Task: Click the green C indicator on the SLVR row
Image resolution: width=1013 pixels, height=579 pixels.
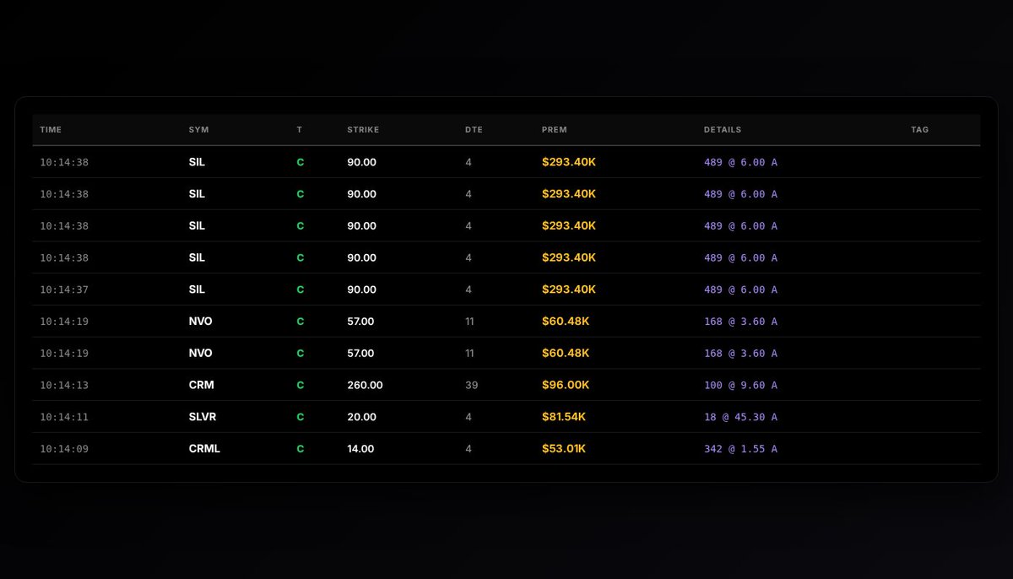Action: [299, 416]
